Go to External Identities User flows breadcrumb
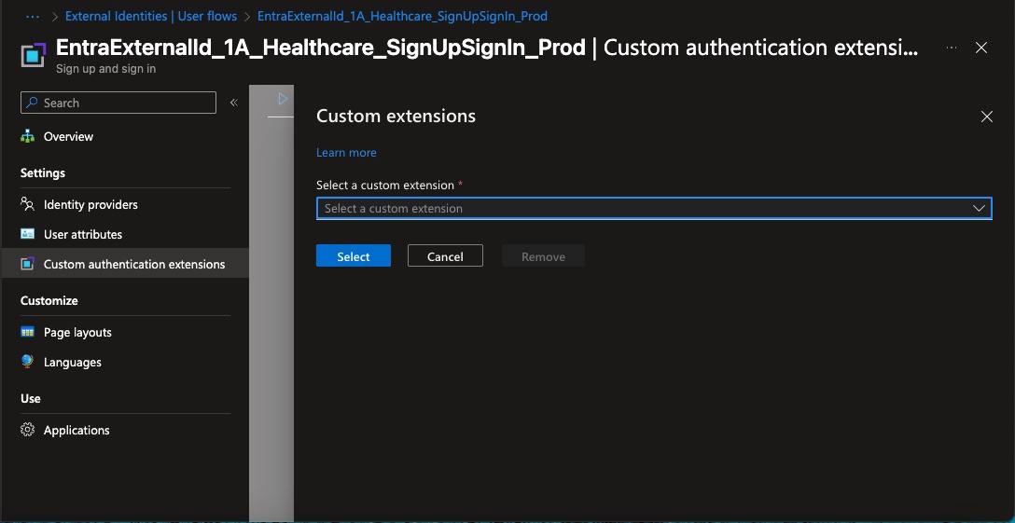The width and height of the screenshot is (1015, 523). coord(151,16)
